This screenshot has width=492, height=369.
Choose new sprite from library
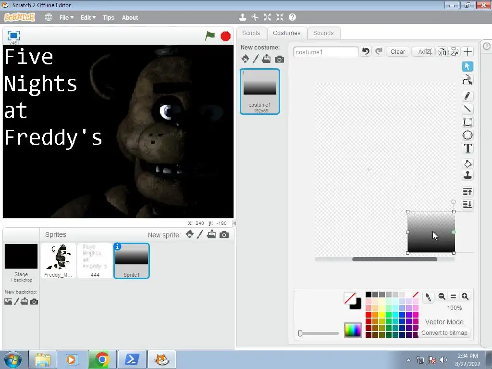pos(189,234)
